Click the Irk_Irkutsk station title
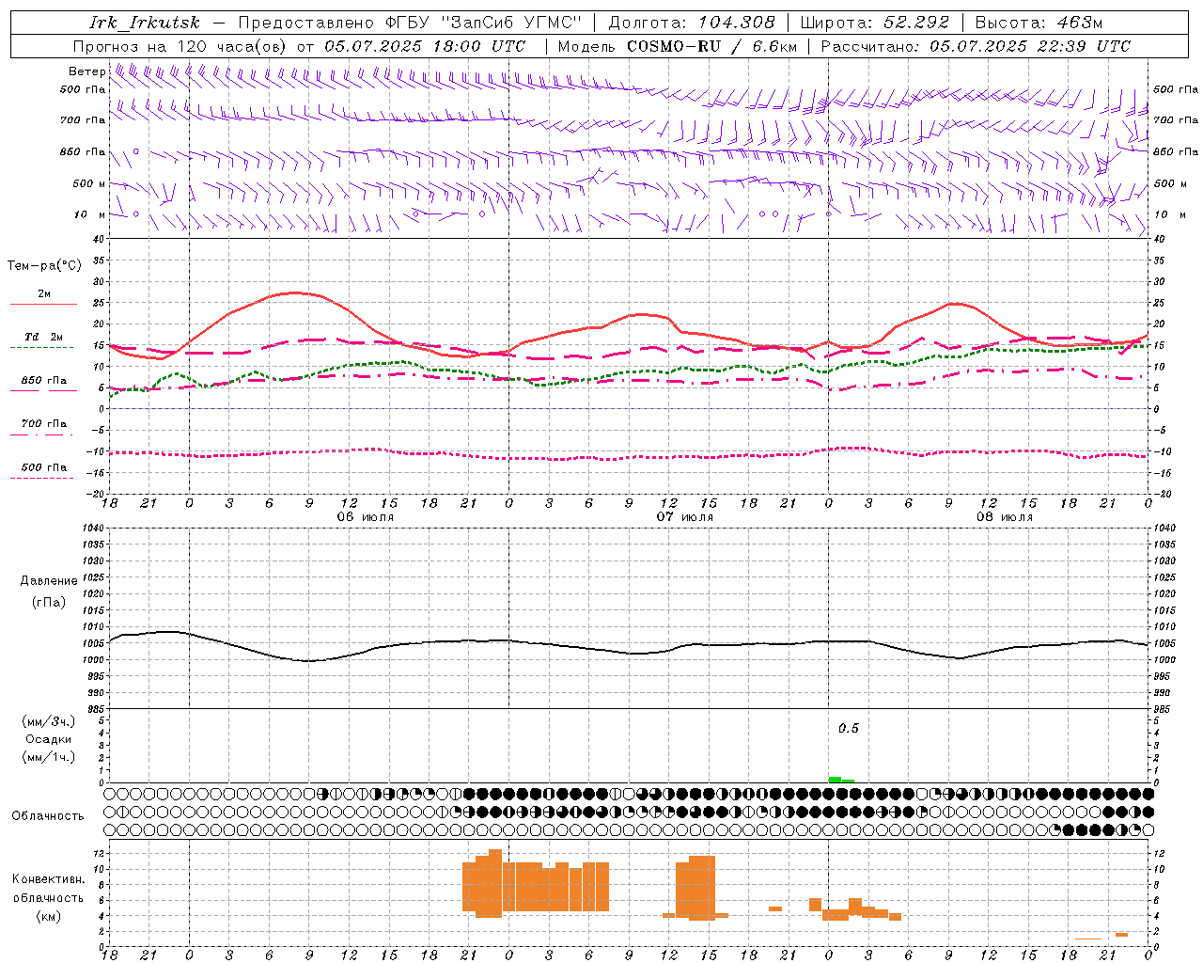 point(144,23)
